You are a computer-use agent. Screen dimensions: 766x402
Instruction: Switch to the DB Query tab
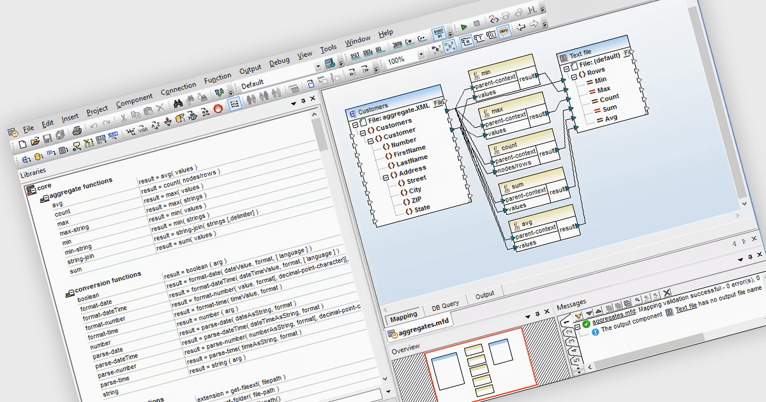pos(445,305)
